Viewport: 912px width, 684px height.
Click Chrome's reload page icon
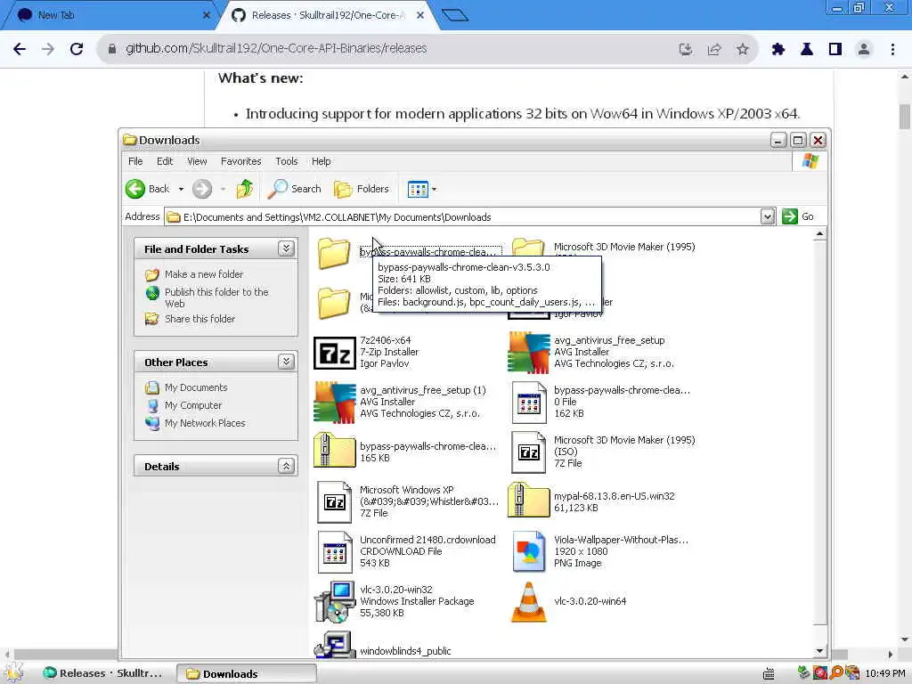pos(77,49)
